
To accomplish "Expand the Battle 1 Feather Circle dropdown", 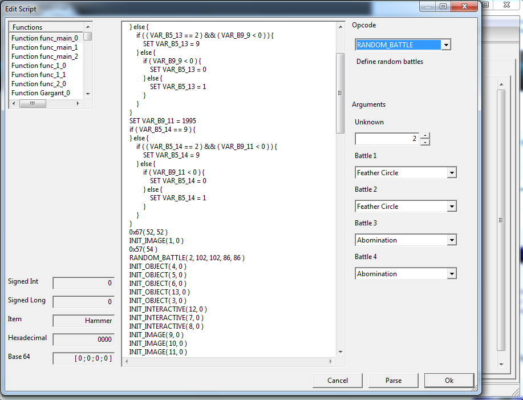I will pos(452,173).
